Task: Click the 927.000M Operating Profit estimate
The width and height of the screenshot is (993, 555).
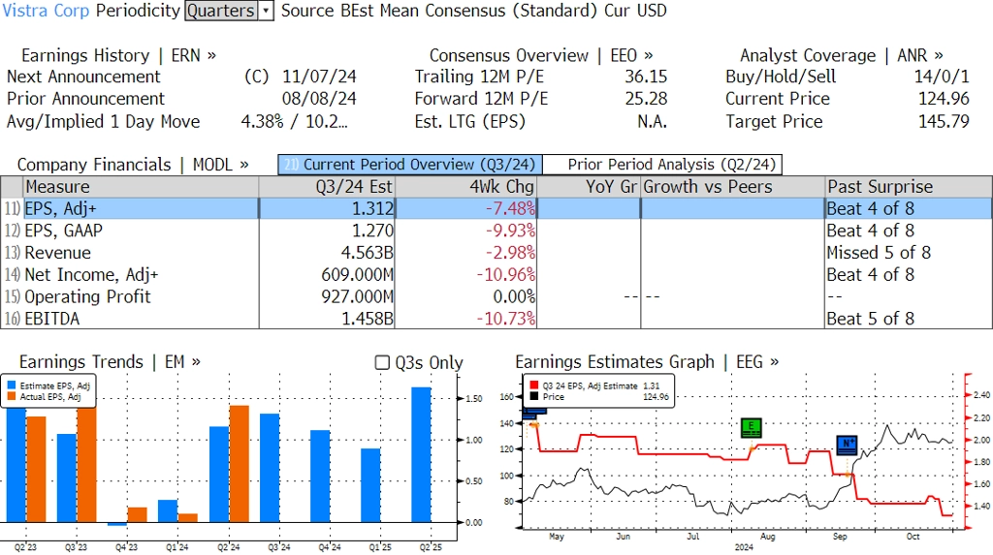Action: (x=357, y=296)
